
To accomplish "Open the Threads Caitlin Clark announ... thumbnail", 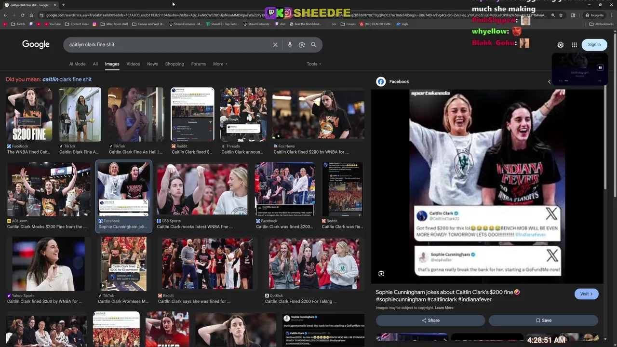I will point(243,114).
